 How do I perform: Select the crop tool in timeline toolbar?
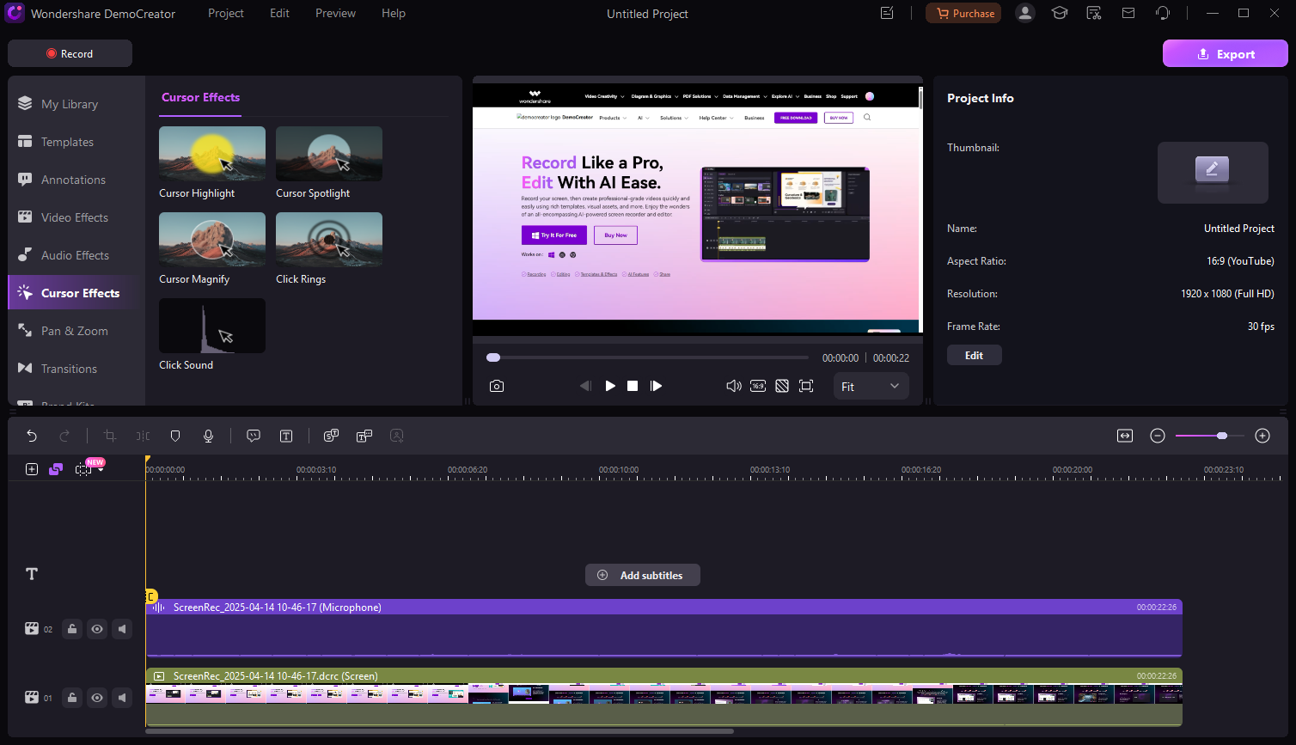[x=109, y=436]
